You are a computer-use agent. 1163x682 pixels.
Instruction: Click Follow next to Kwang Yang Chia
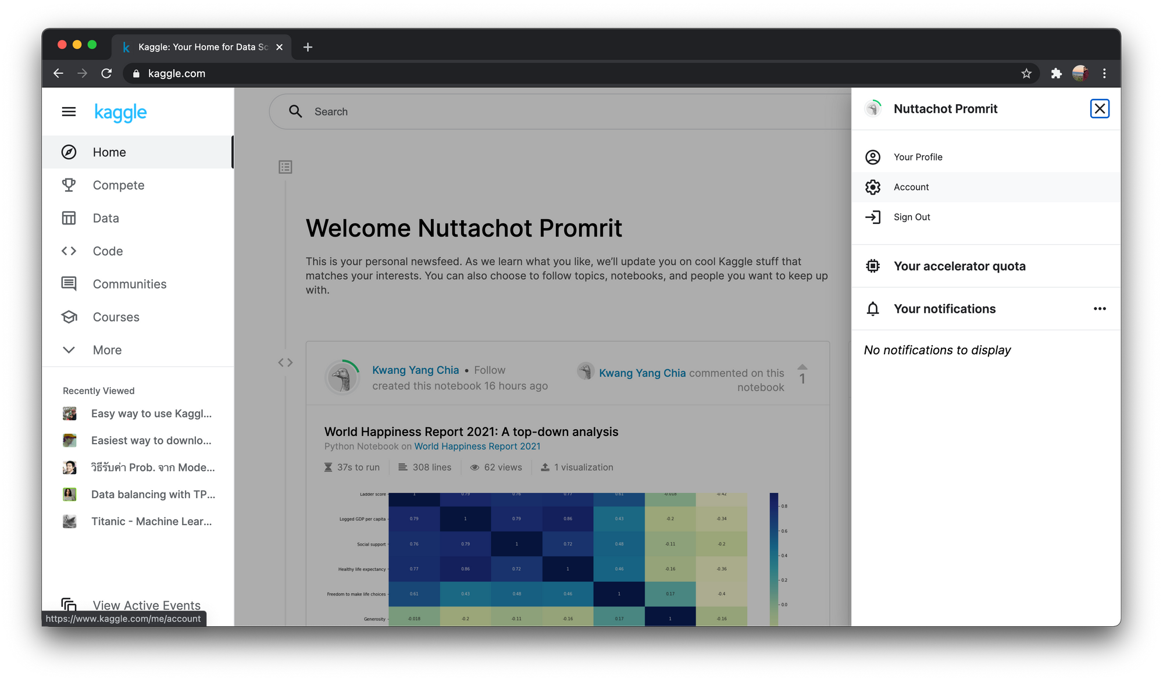[x=490, y=370]
